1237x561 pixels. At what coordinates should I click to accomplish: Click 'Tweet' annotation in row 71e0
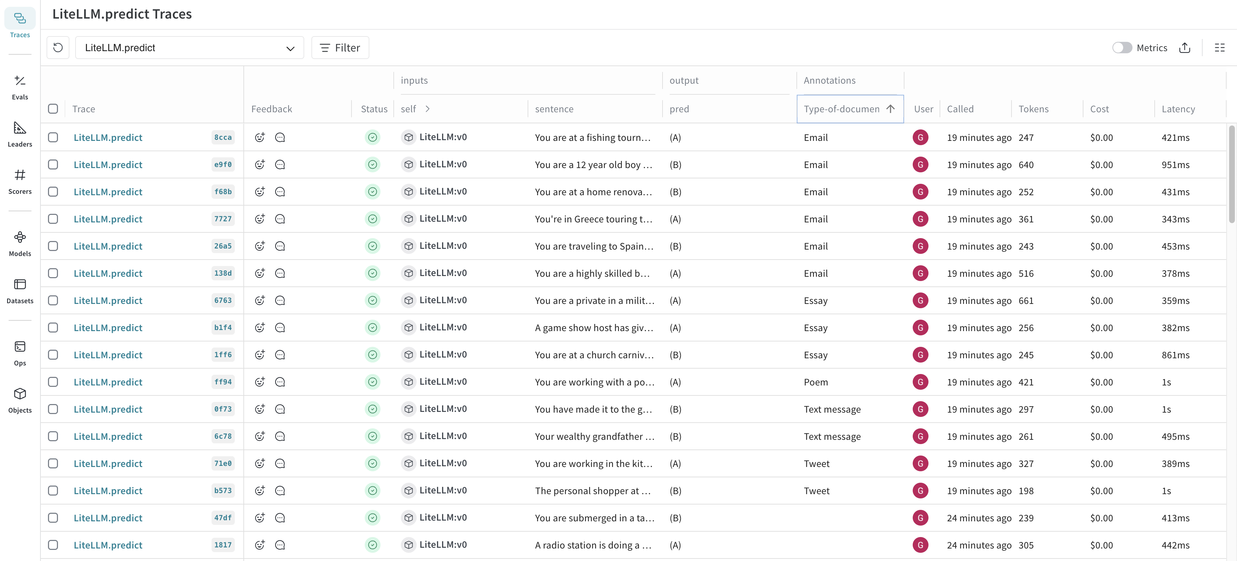816,464
